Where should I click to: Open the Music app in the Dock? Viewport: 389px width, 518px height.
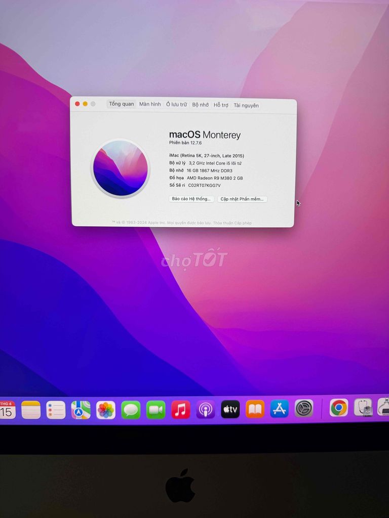(x=181, y=410)
